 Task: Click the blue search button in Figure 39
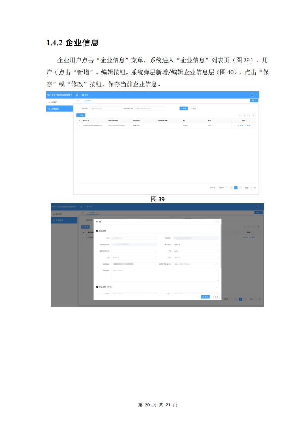(184, 108)
